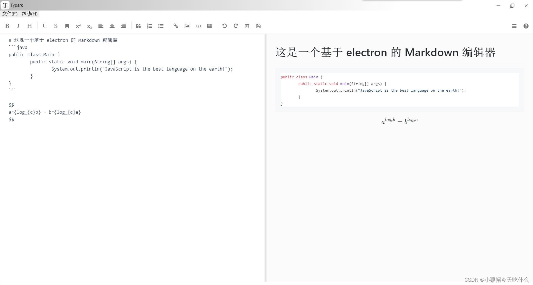Apply bold formatting with the B icon
533x285 pixels.
(x=7, y=26)
